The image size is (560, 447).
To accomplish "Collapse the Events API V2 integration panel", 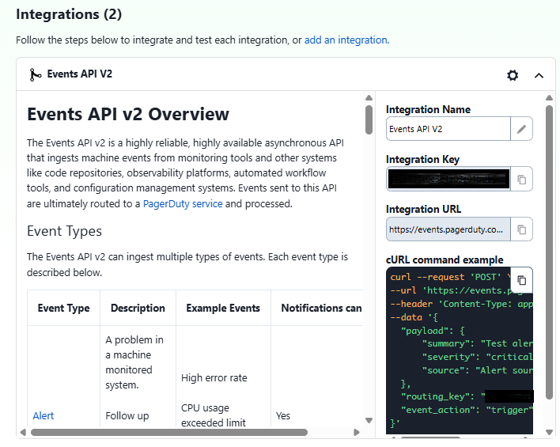I will [x=539, y=75].
